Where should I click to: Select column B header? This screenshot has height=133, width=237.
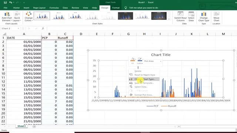click(x=49, y=34)
